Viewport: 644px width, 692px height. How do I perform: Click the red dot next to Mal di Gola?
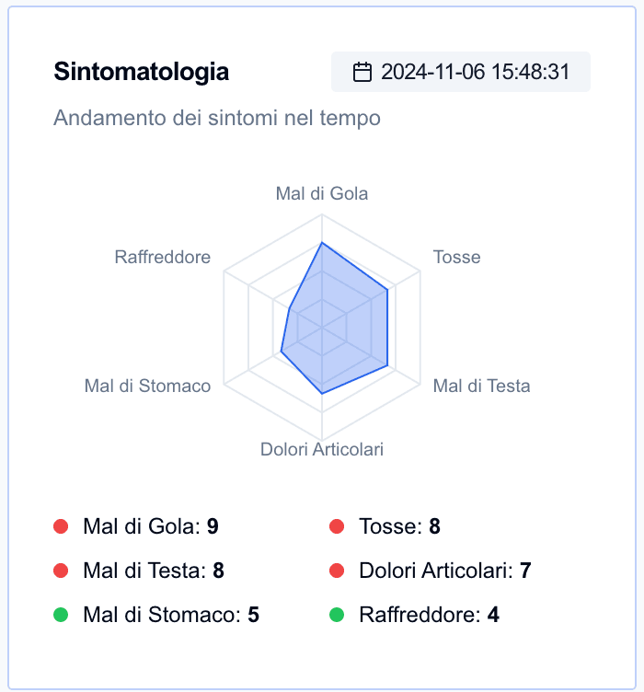(61, 526)
